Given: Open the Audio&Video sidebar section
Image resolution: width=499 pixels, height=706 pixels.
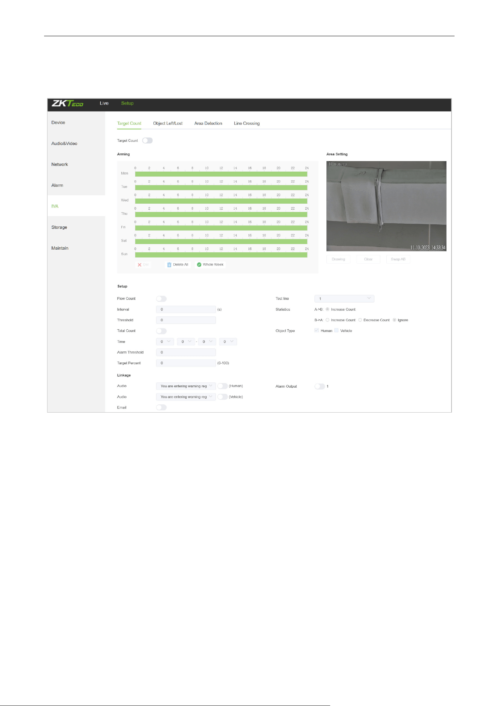Looking at the screenshot, I should (76, 144).
